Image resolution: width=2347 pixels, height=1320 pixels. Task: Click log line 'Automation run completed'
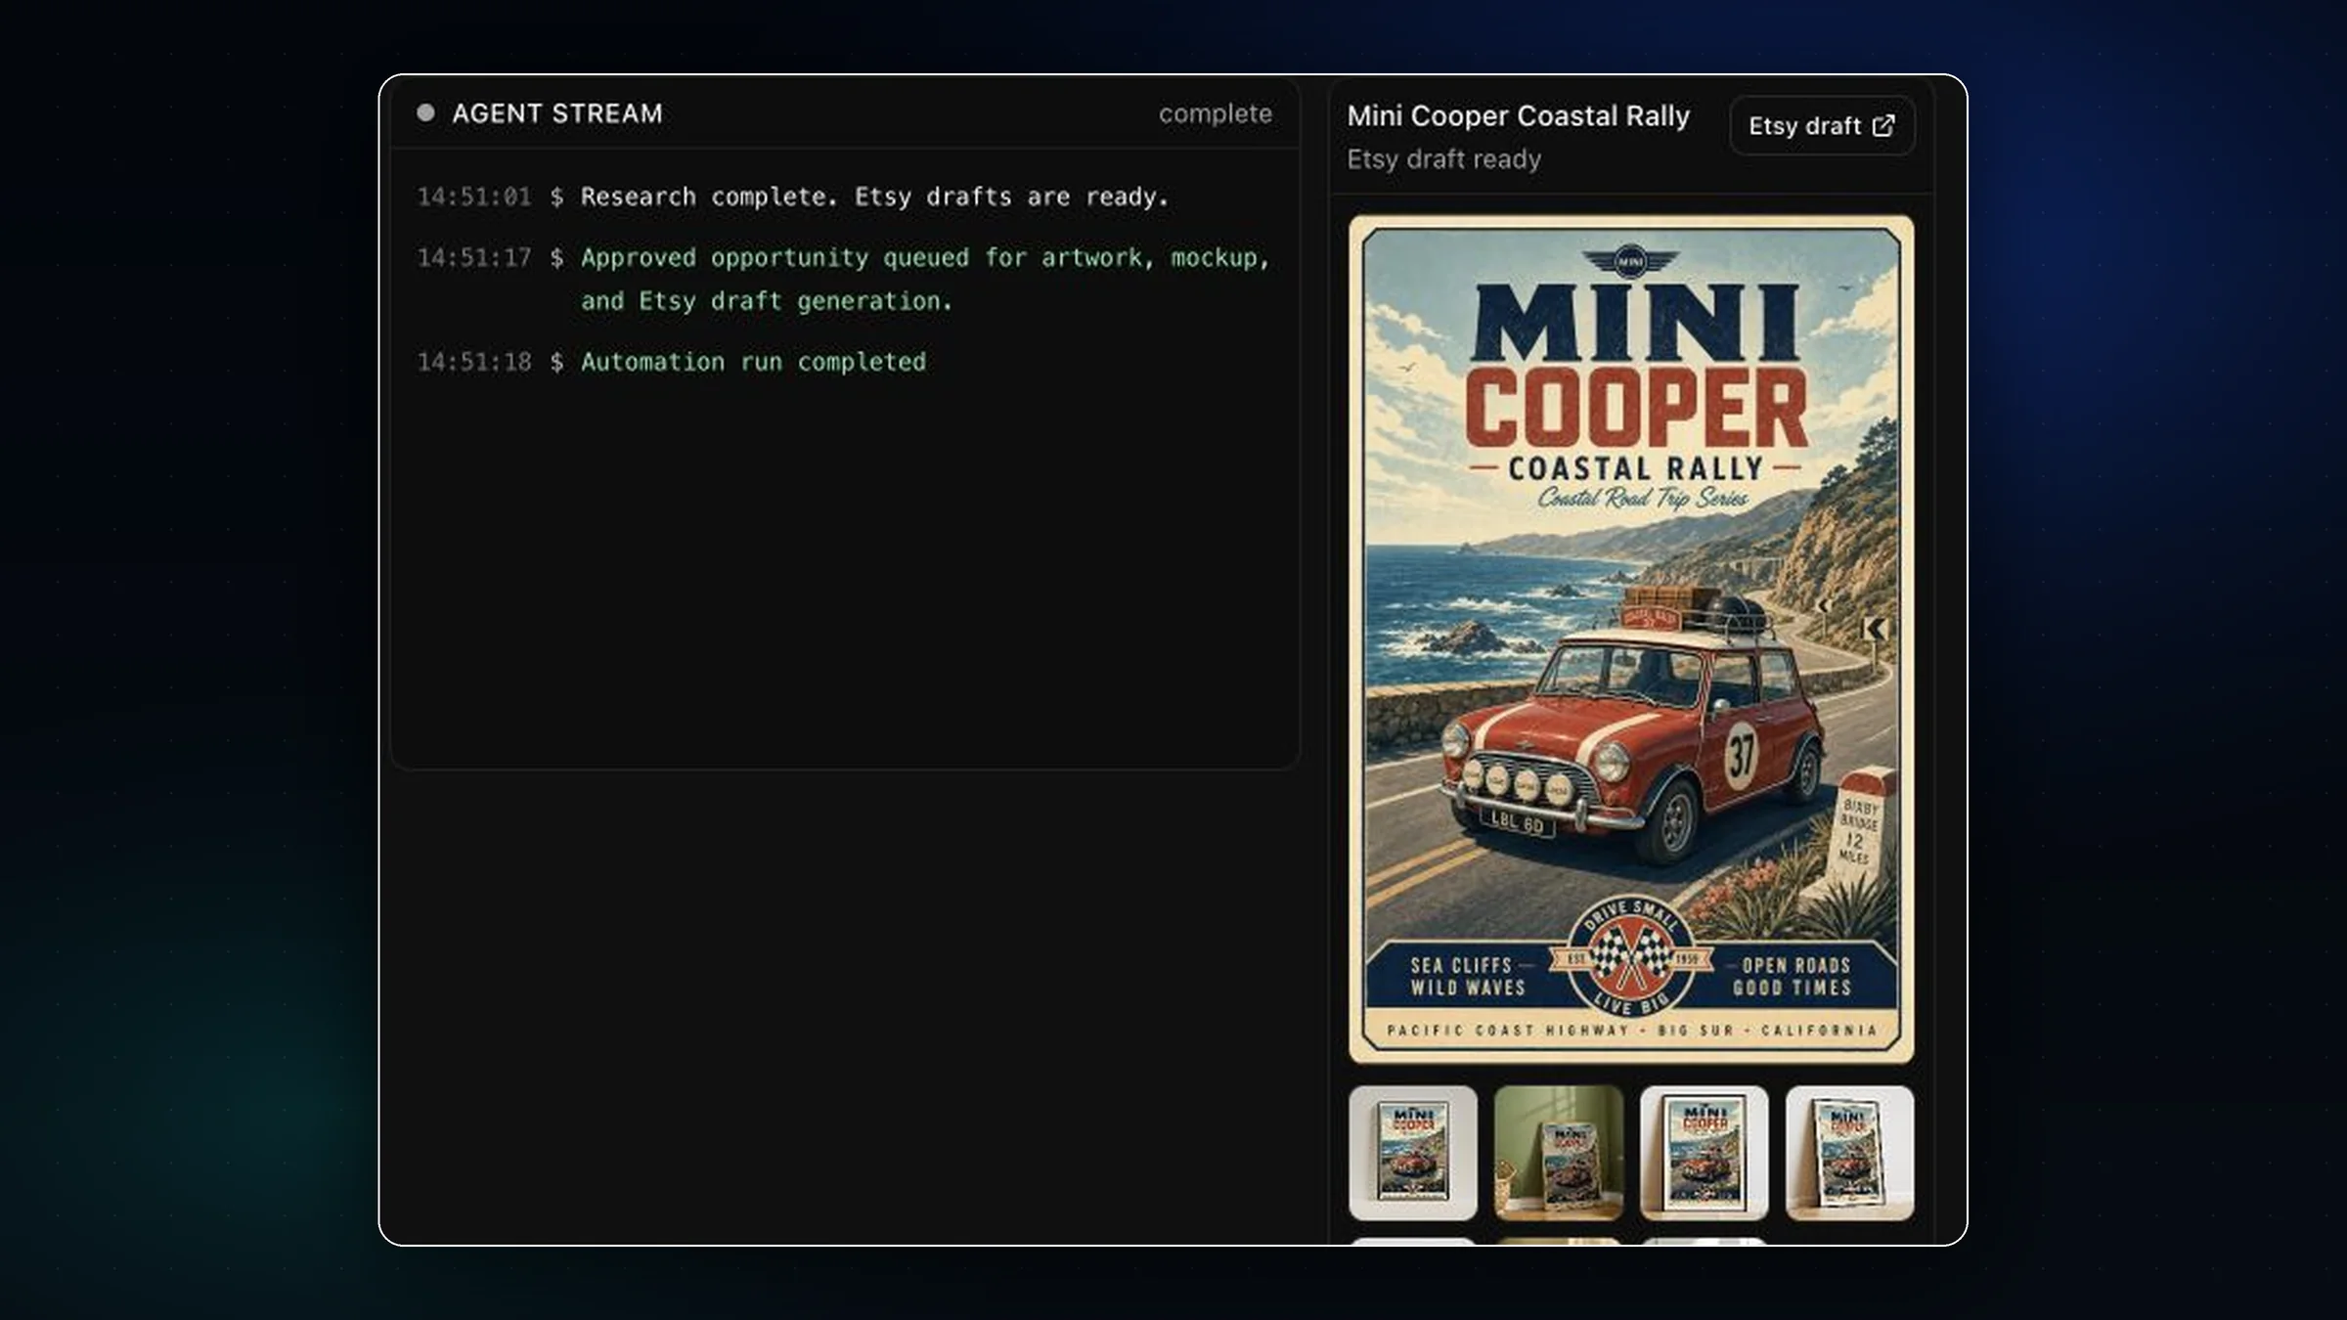pos(753,362)
